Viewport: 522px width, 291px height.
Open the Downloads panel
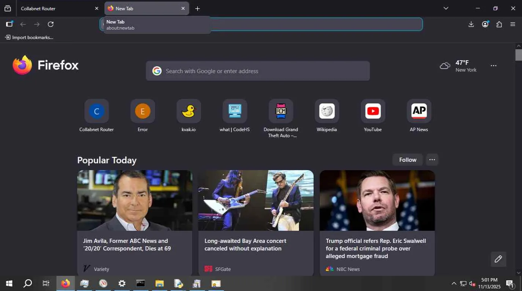coord(471,24)
